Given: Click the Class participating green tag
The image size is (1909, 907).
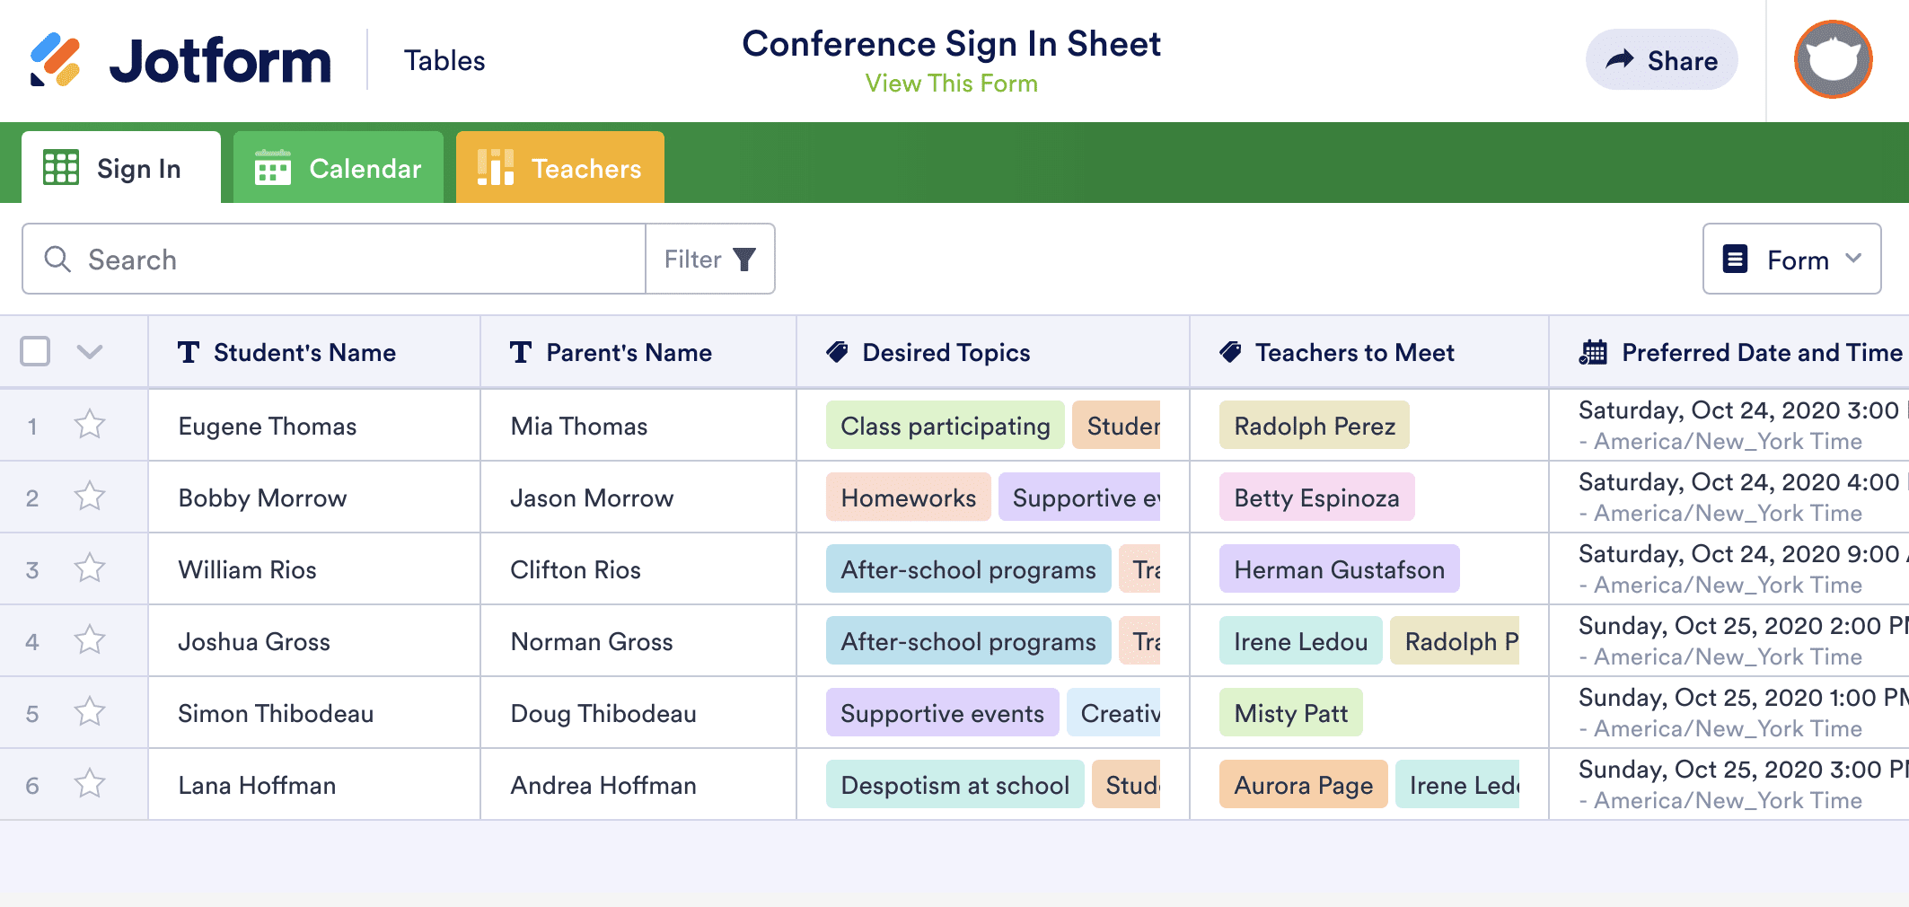Looking at the screenshot, I should [945, 426].
